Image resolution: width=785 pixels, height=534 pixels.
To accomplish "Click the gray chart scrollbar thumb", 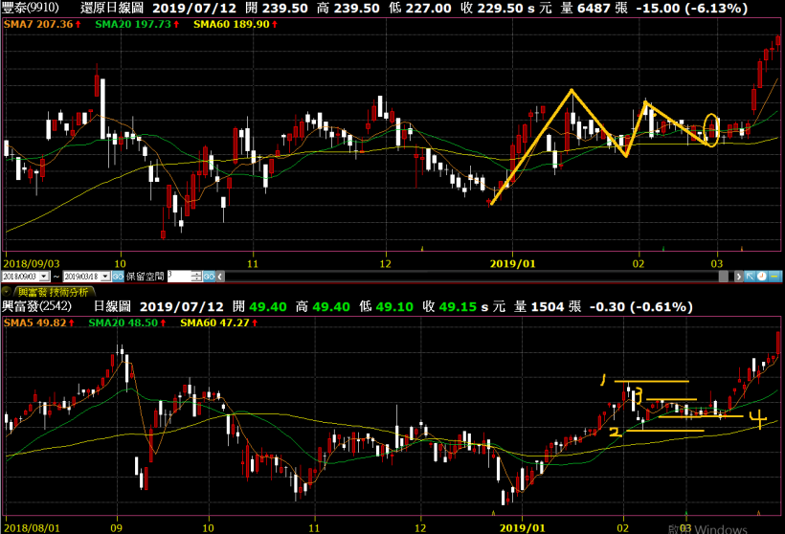I will (724, 277).
